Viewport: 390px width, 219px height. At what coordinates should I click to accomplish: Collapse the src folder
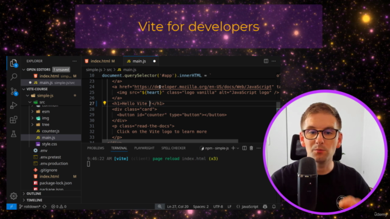30,102
